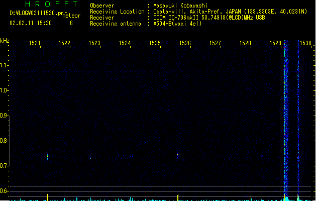Click the A504HB(yagi 4el) antenna text
The width and height of the screenshot is (316, 201).
[x=177, y=24]
